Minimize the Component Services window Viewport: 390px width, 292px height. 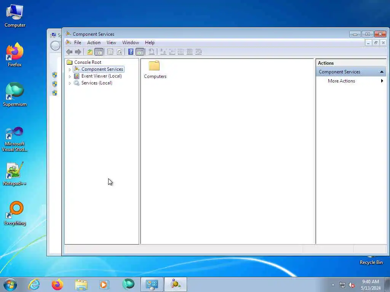[355, 34]
